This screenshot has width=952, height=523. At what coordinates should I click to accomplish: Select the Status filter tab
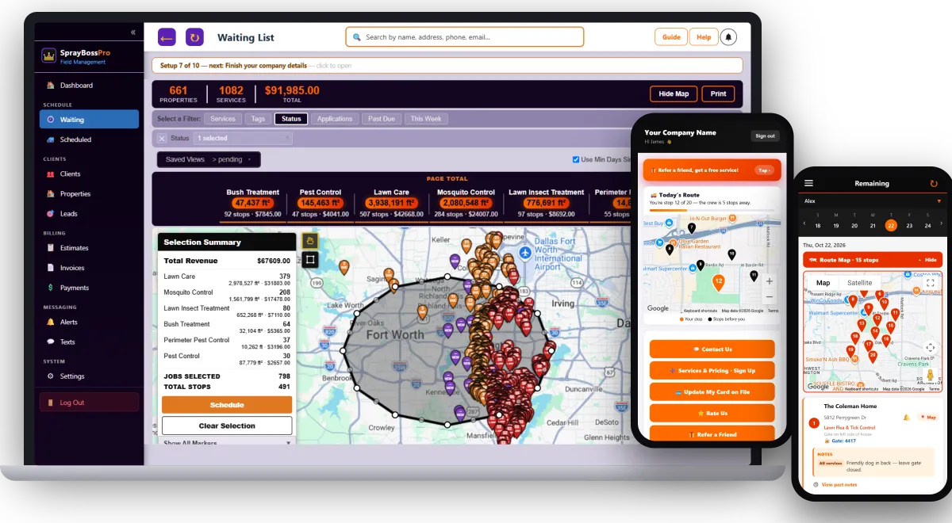[291, 119]
